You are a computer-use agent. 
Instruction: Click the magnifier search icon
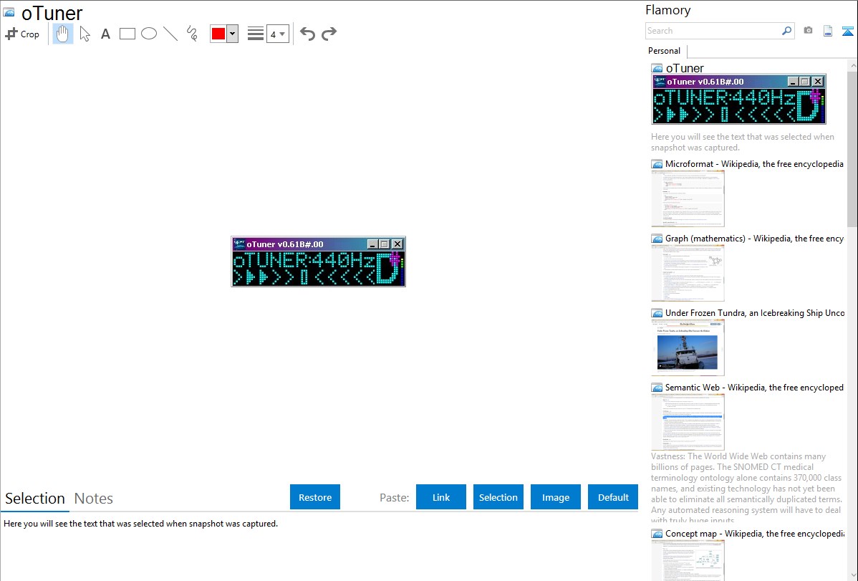click(x=787, y=31)
